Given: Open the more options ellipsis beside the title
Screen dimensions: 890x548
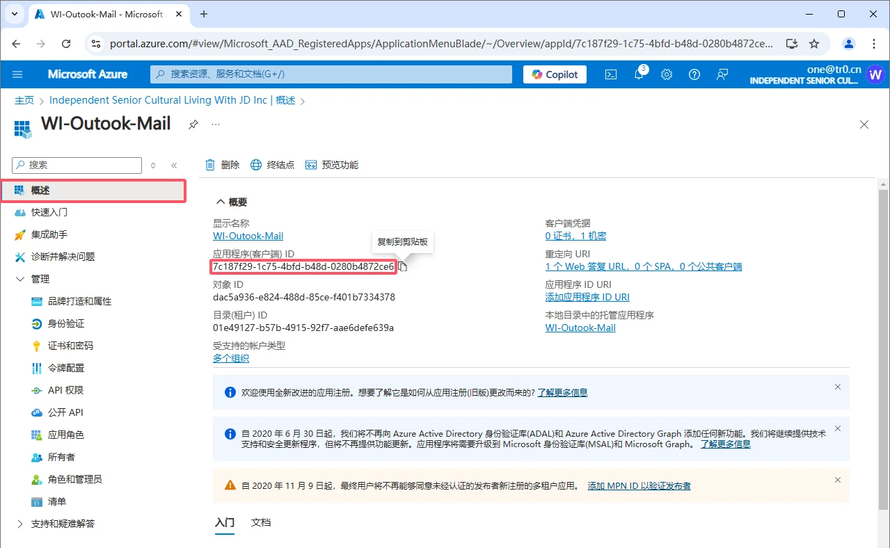Looking at the screenshot, I should pyautogui.click(x=216, y=124).
